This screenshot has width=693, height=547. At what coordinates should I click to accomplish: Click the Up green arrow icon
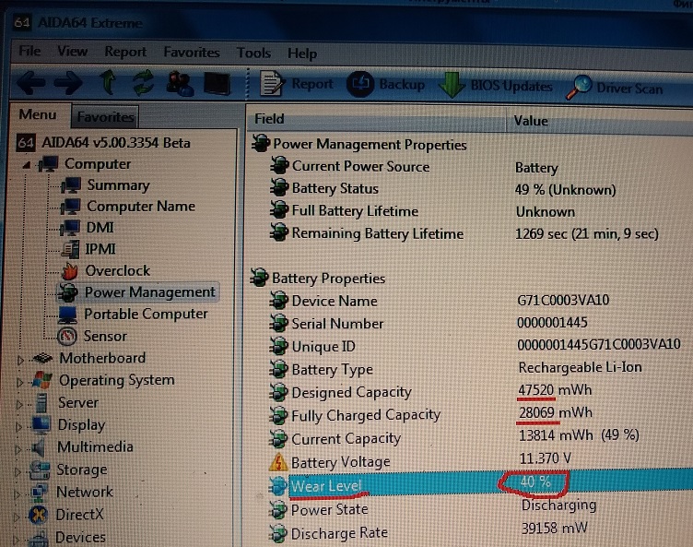[x=108, y=82]
